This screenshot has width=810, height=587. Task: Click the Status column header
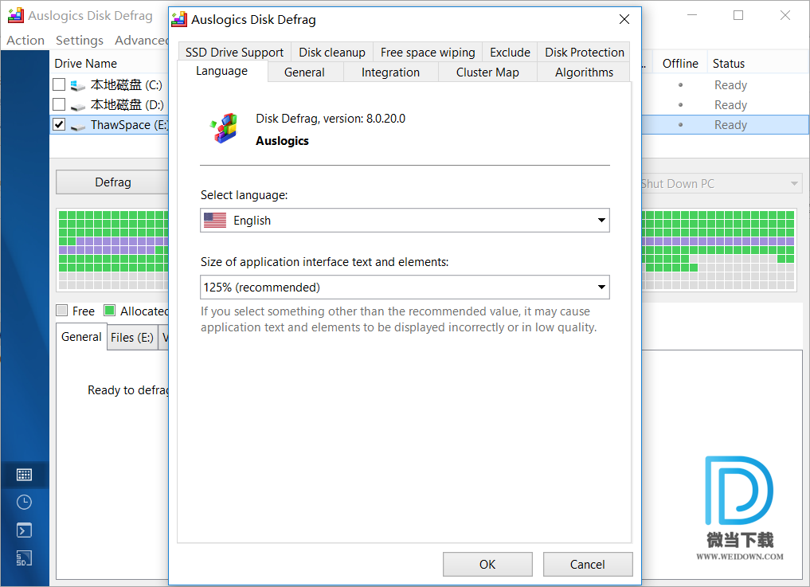(729, 64)
